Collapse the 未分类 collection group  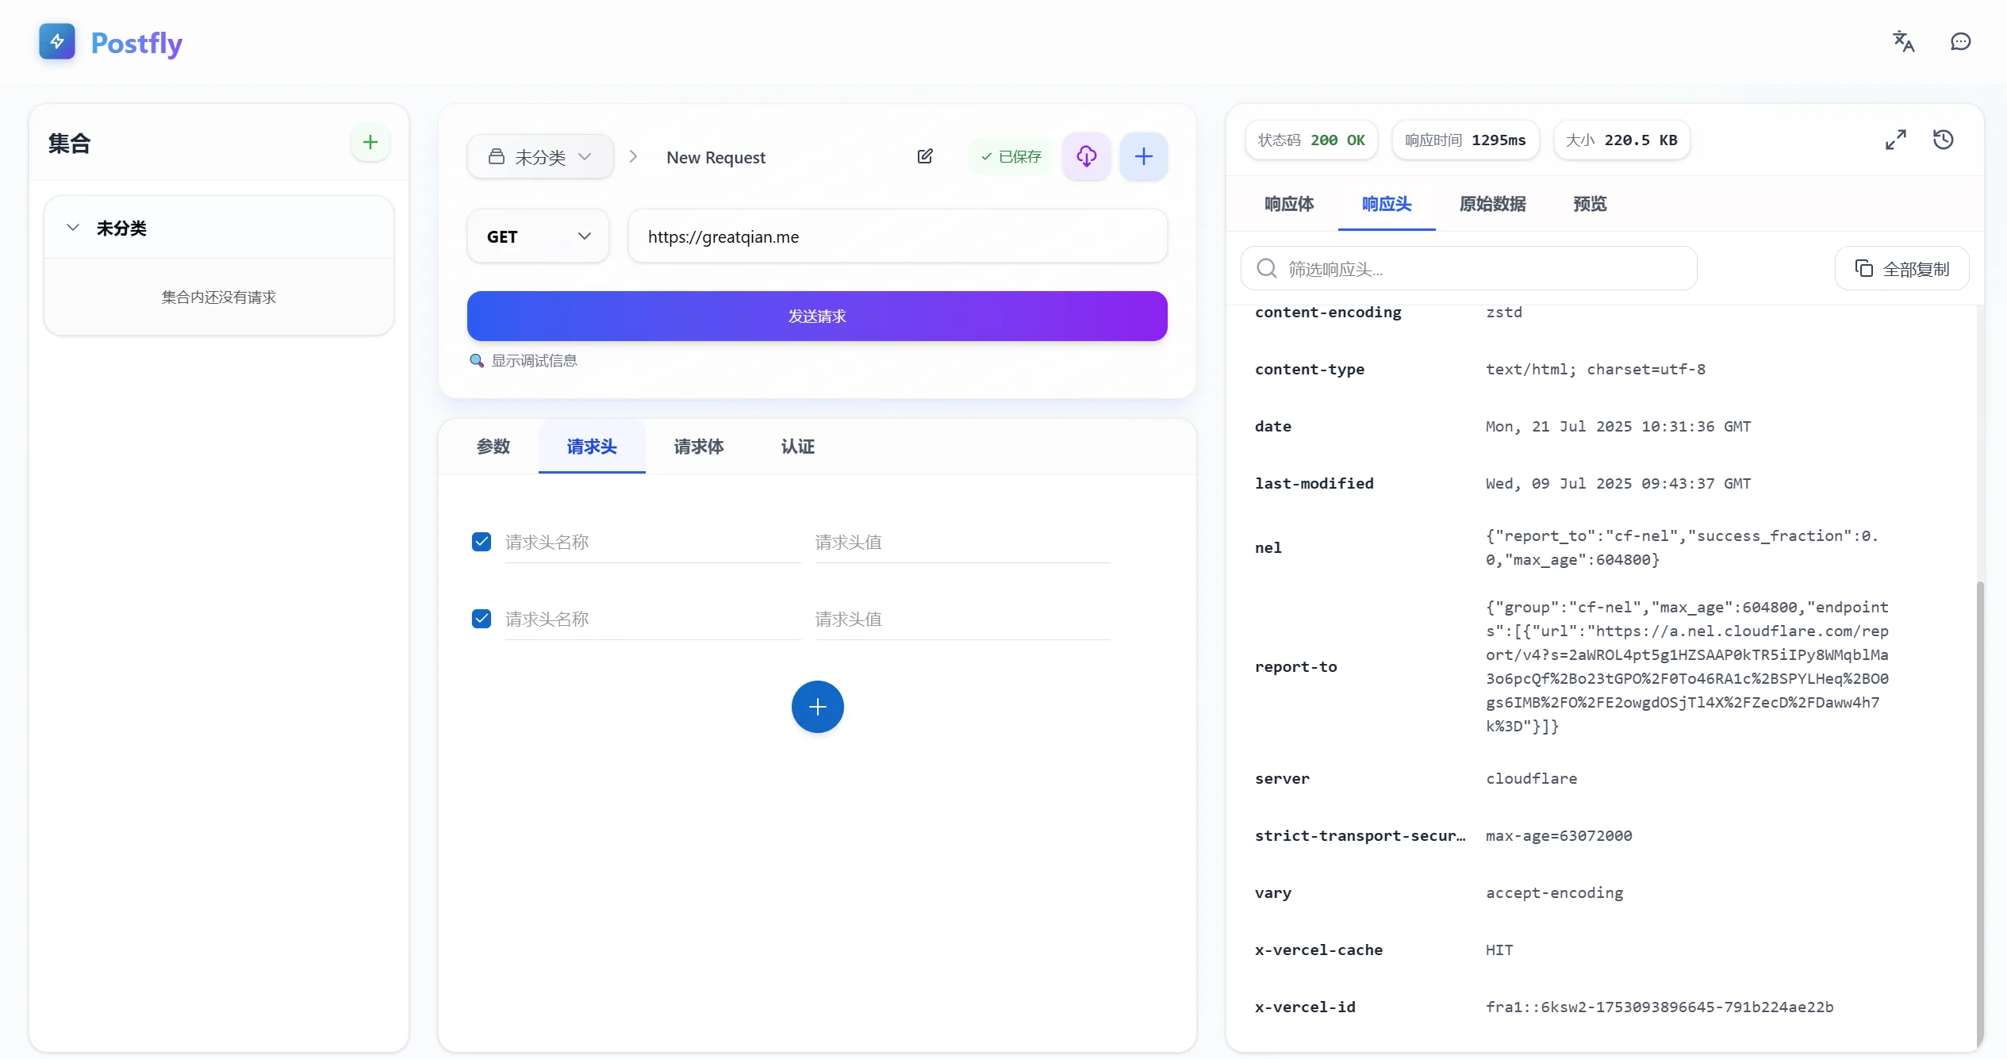[73, 228]
